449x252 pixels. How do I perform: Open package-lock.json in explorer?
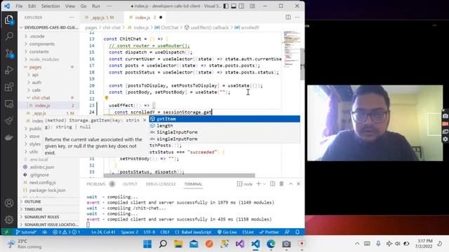click(47, 190)
